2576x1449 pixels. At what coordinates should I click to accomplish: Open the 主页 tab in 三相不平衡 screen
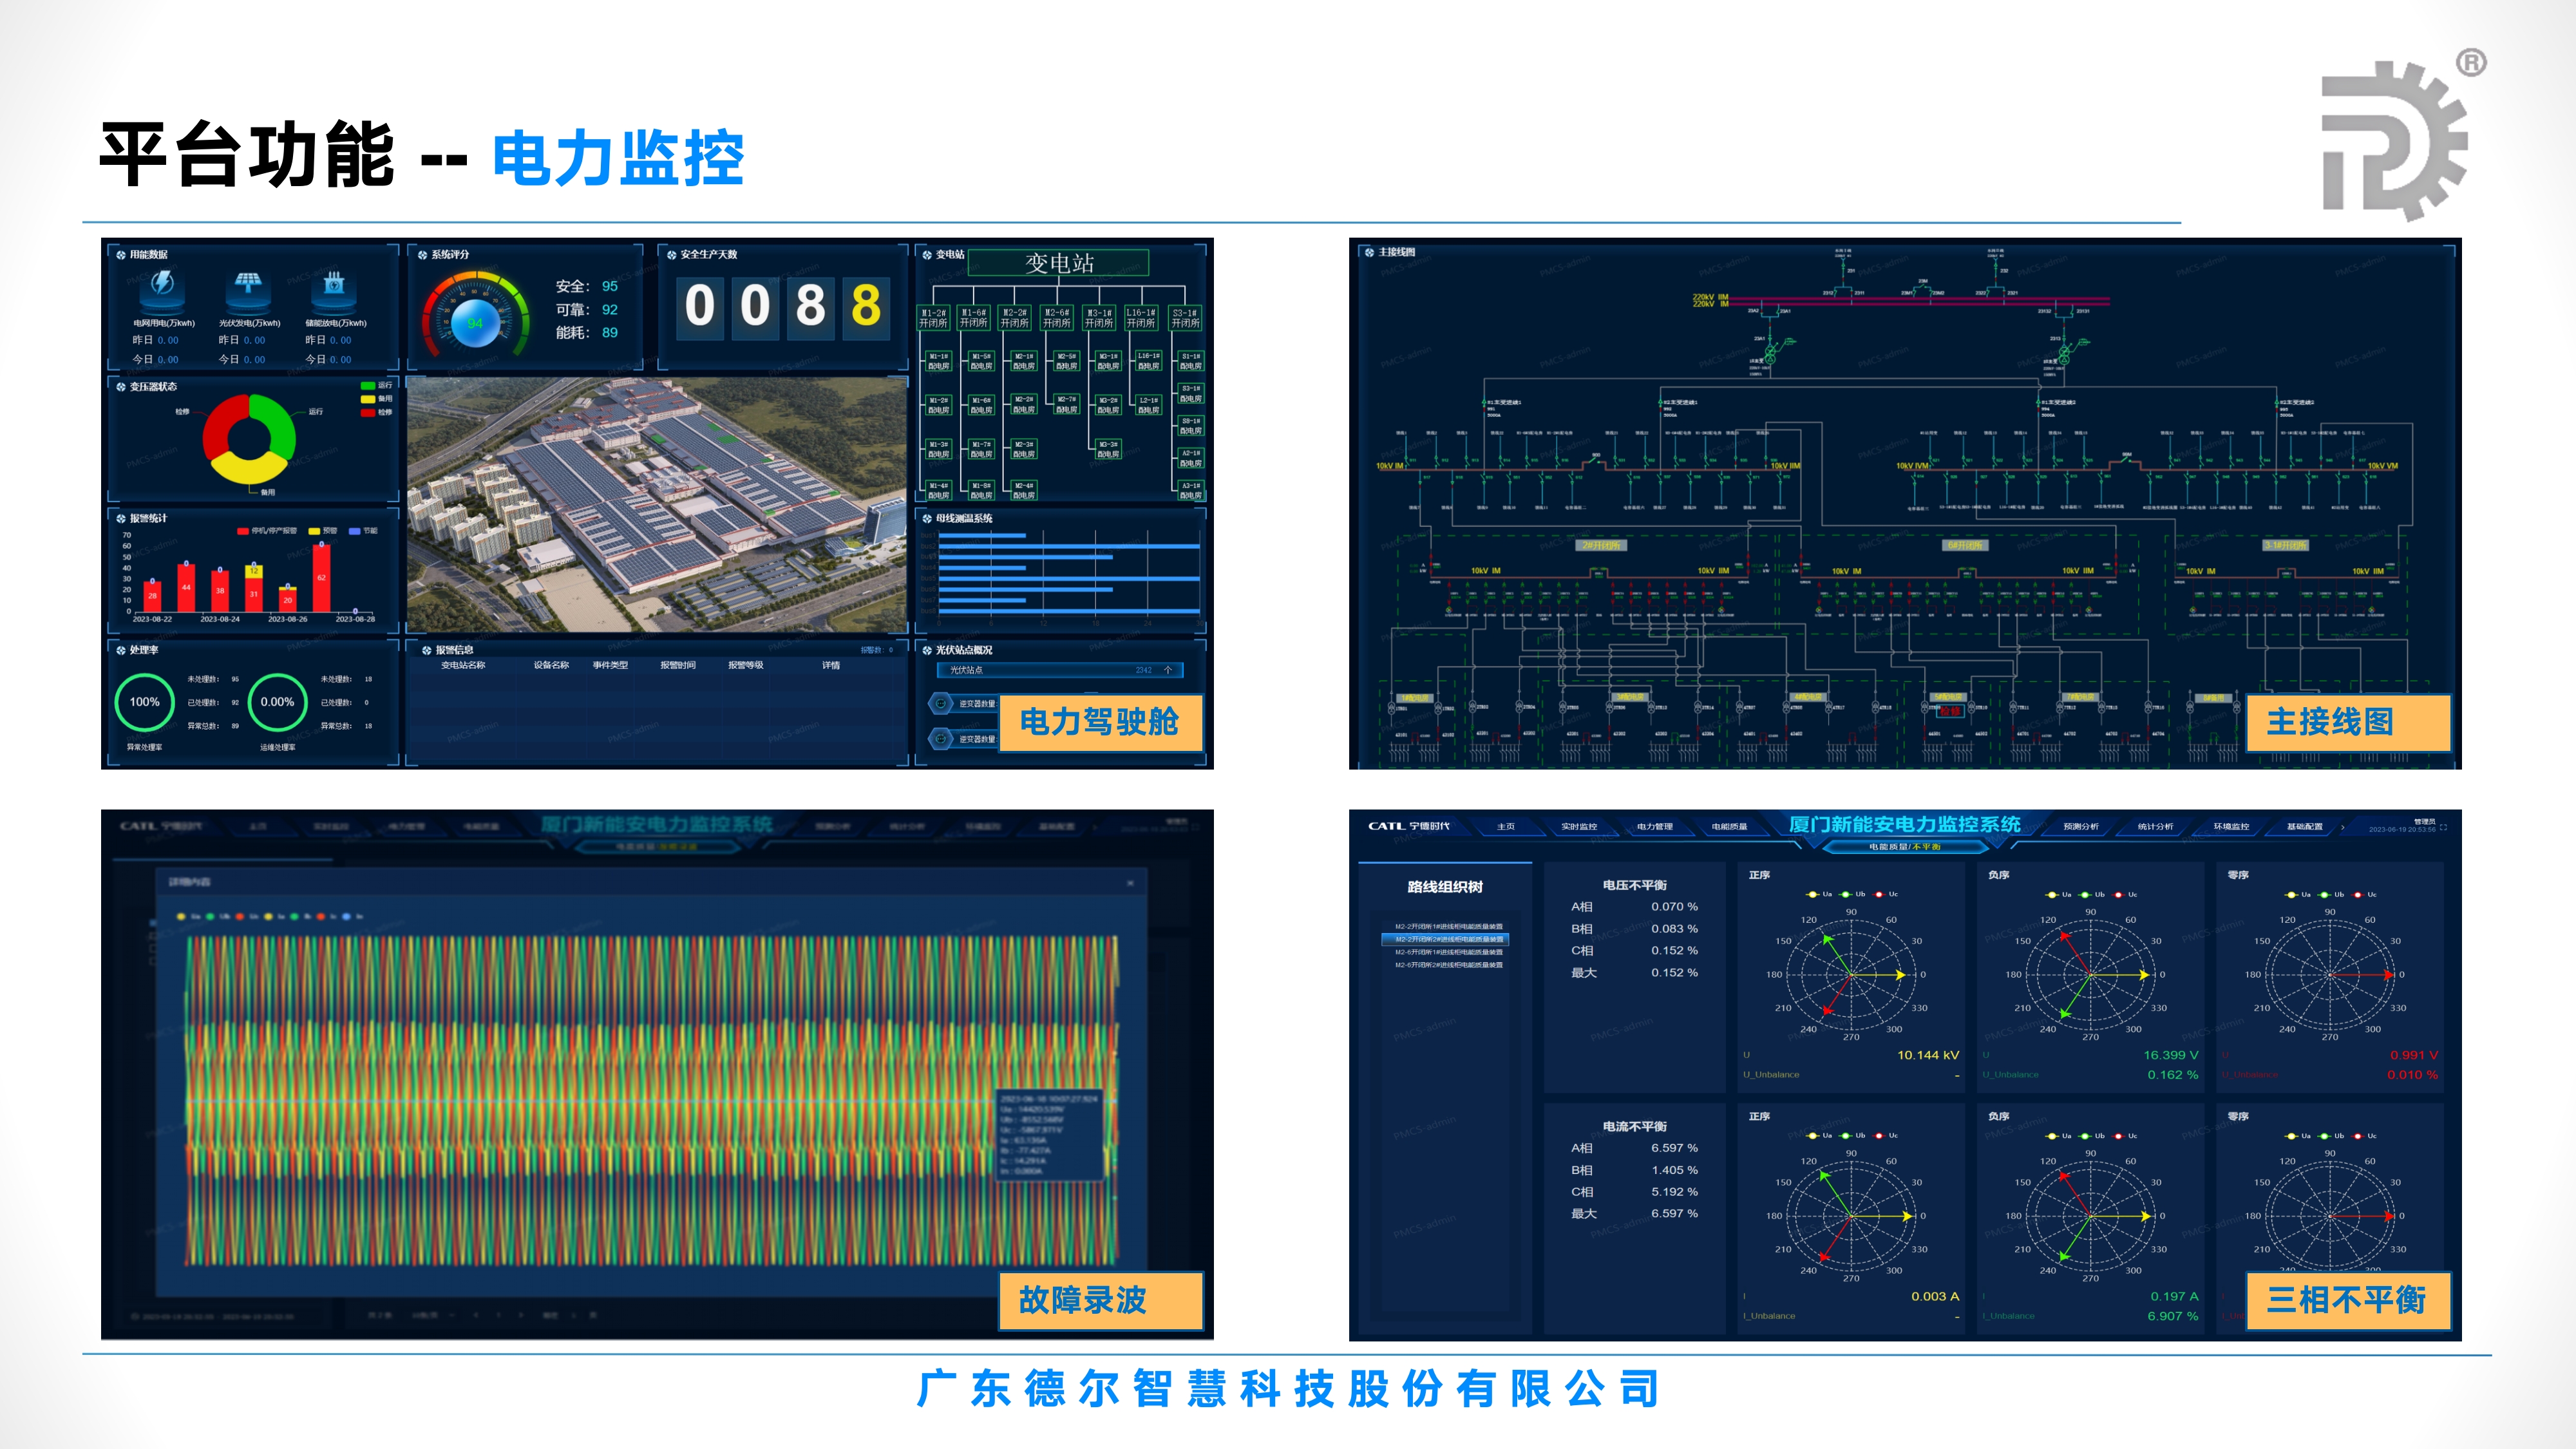coord(1506,827)
